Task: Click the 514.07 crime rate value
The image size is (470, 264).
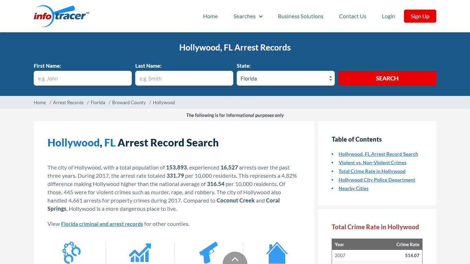Action: tap(412, 255)
